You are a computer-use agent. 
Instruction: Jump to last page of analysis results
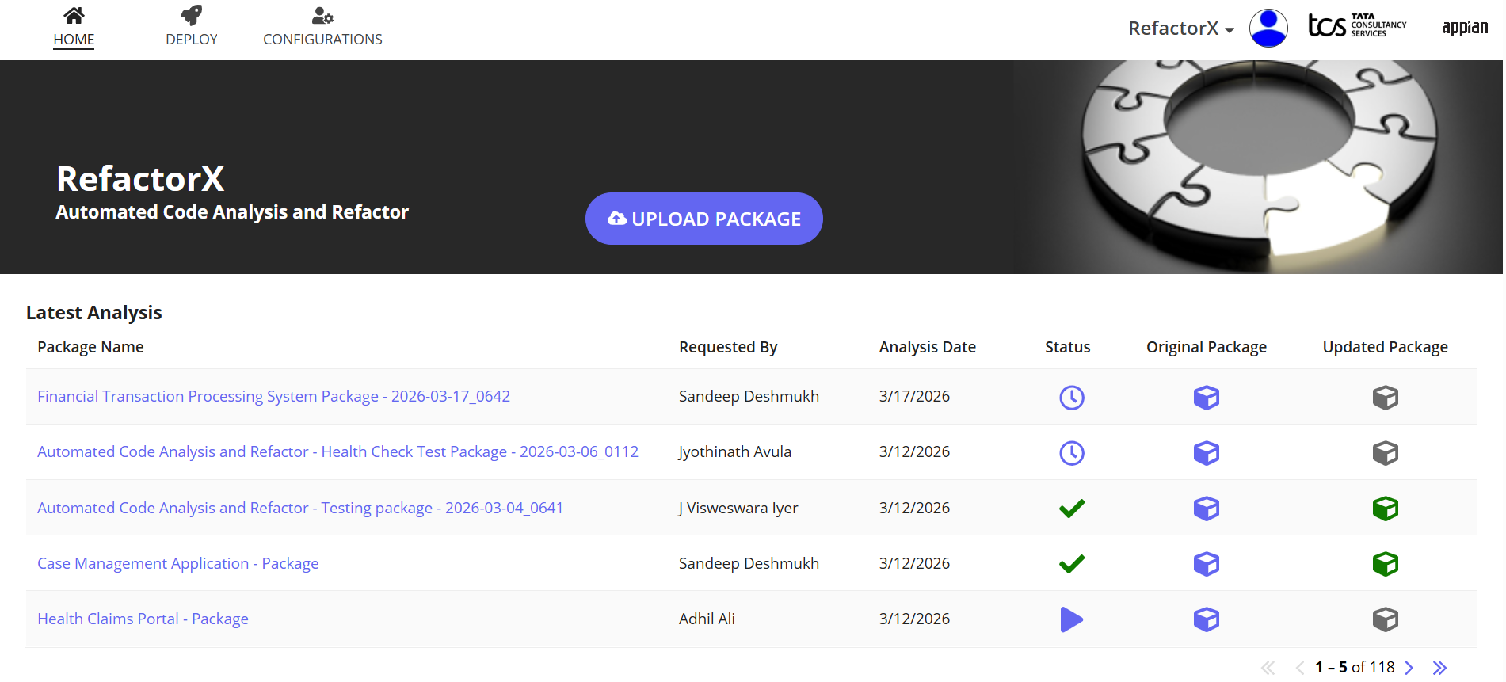pos(1439,668)
